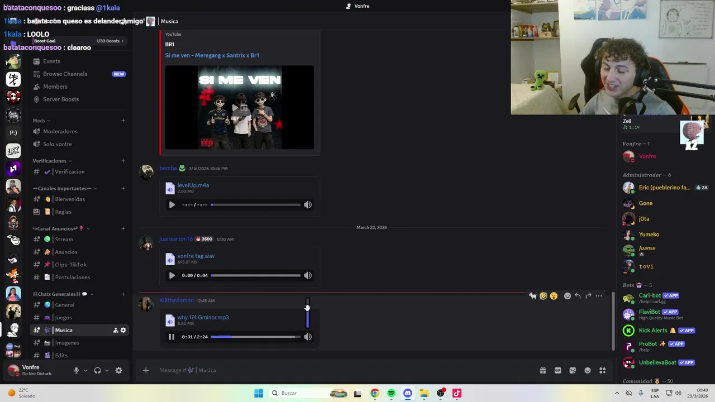Collapse the Canales Importantes category
The image size is (715, 402).
(x=65, y=188)
